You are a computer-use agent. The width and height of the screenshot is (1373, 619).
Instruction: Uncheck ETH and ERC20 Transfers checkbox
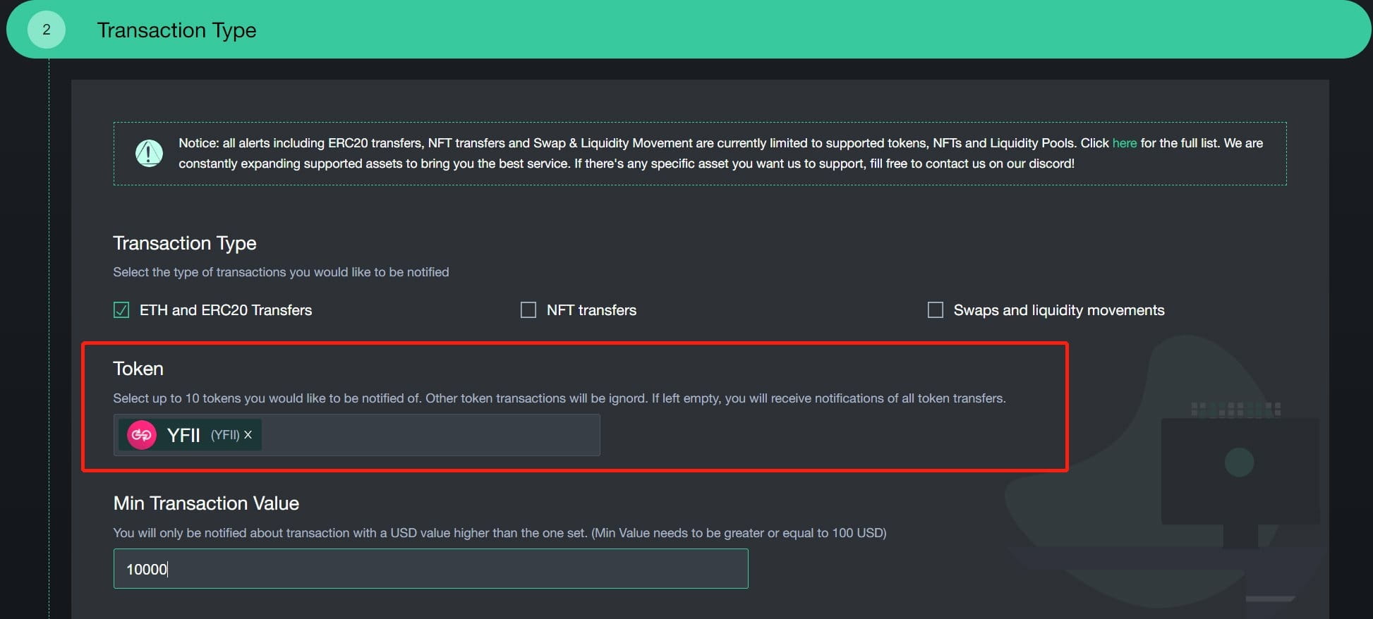(121, 310)
